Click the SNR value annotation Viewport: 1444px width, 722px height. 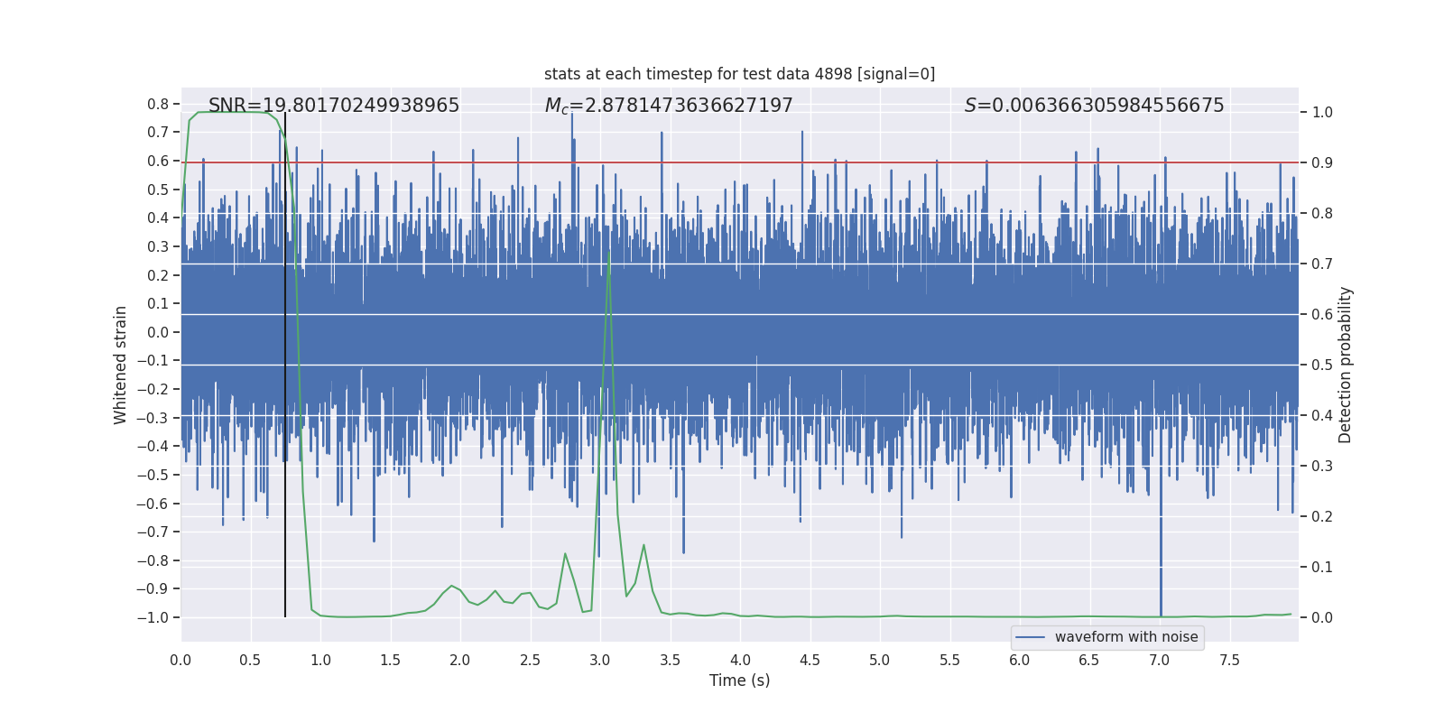tap(334, 106)
